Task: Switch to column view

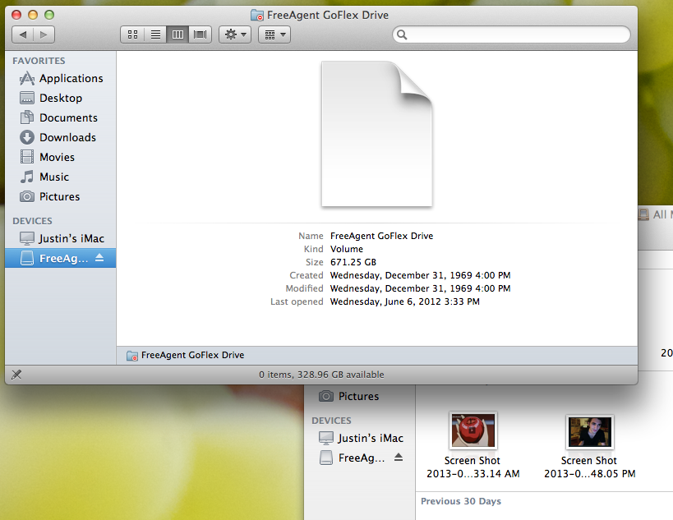Action: click(x=177, y=35)
